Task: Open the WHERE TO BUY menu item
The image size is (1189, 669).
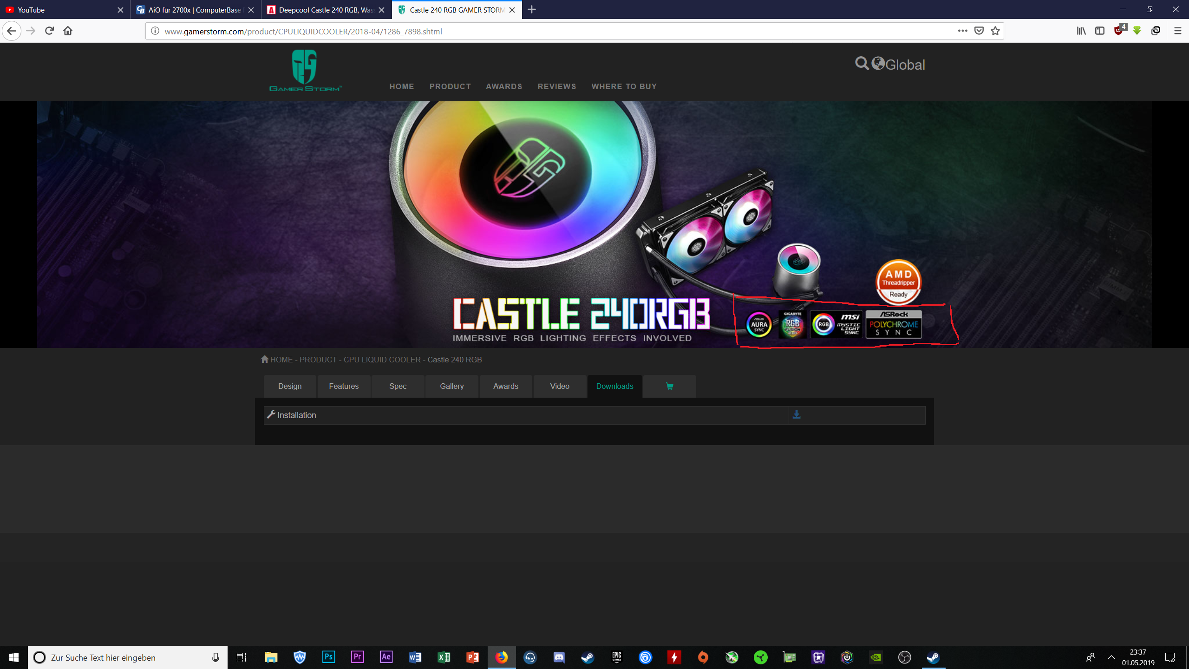Action: pos(624,86)
